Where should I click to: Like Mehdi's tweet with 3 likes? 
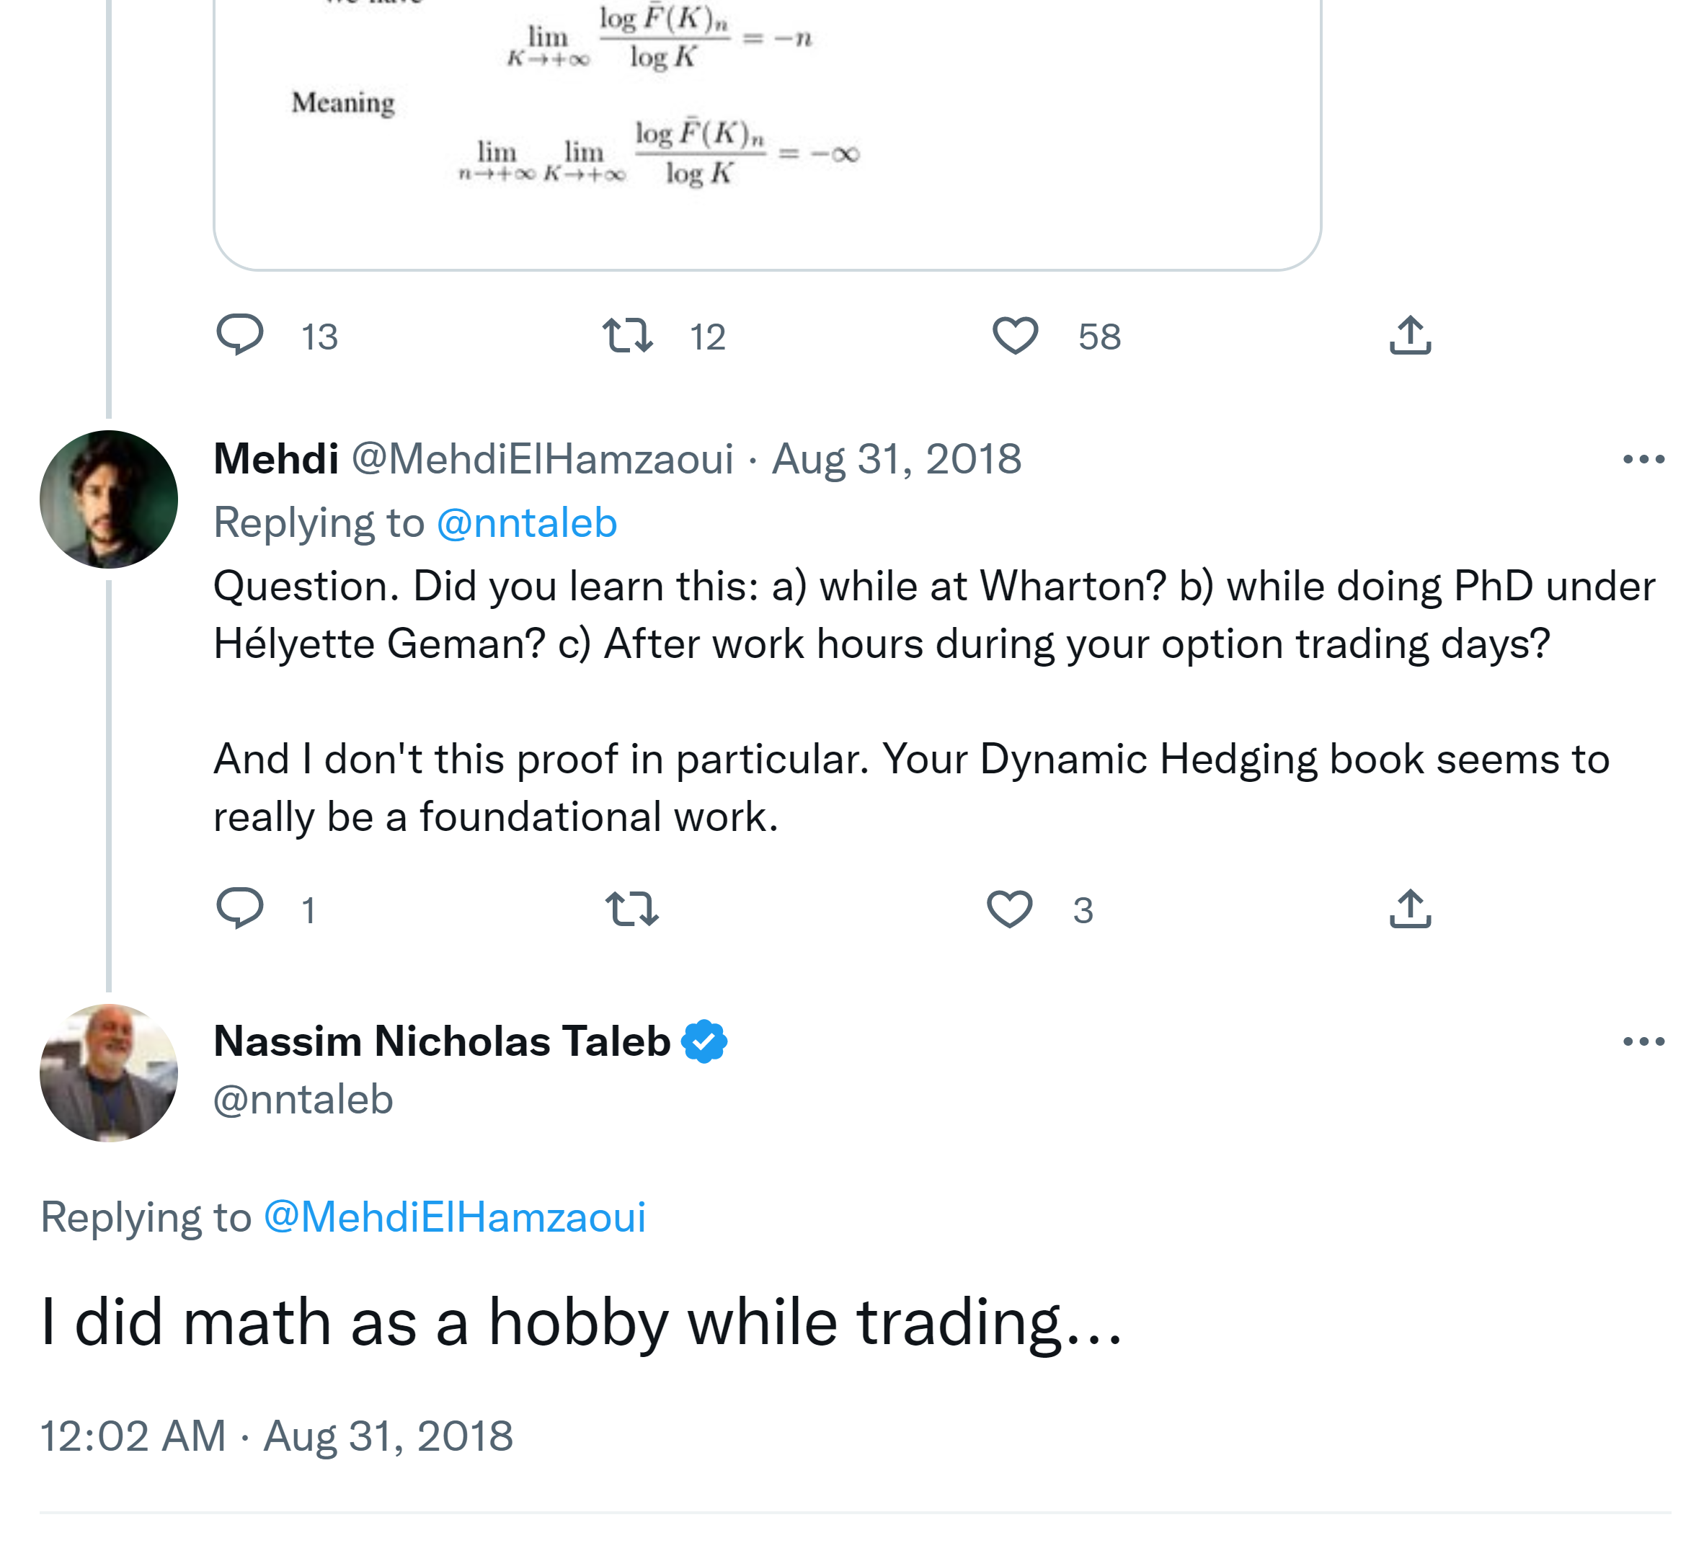coord(1009,908)
